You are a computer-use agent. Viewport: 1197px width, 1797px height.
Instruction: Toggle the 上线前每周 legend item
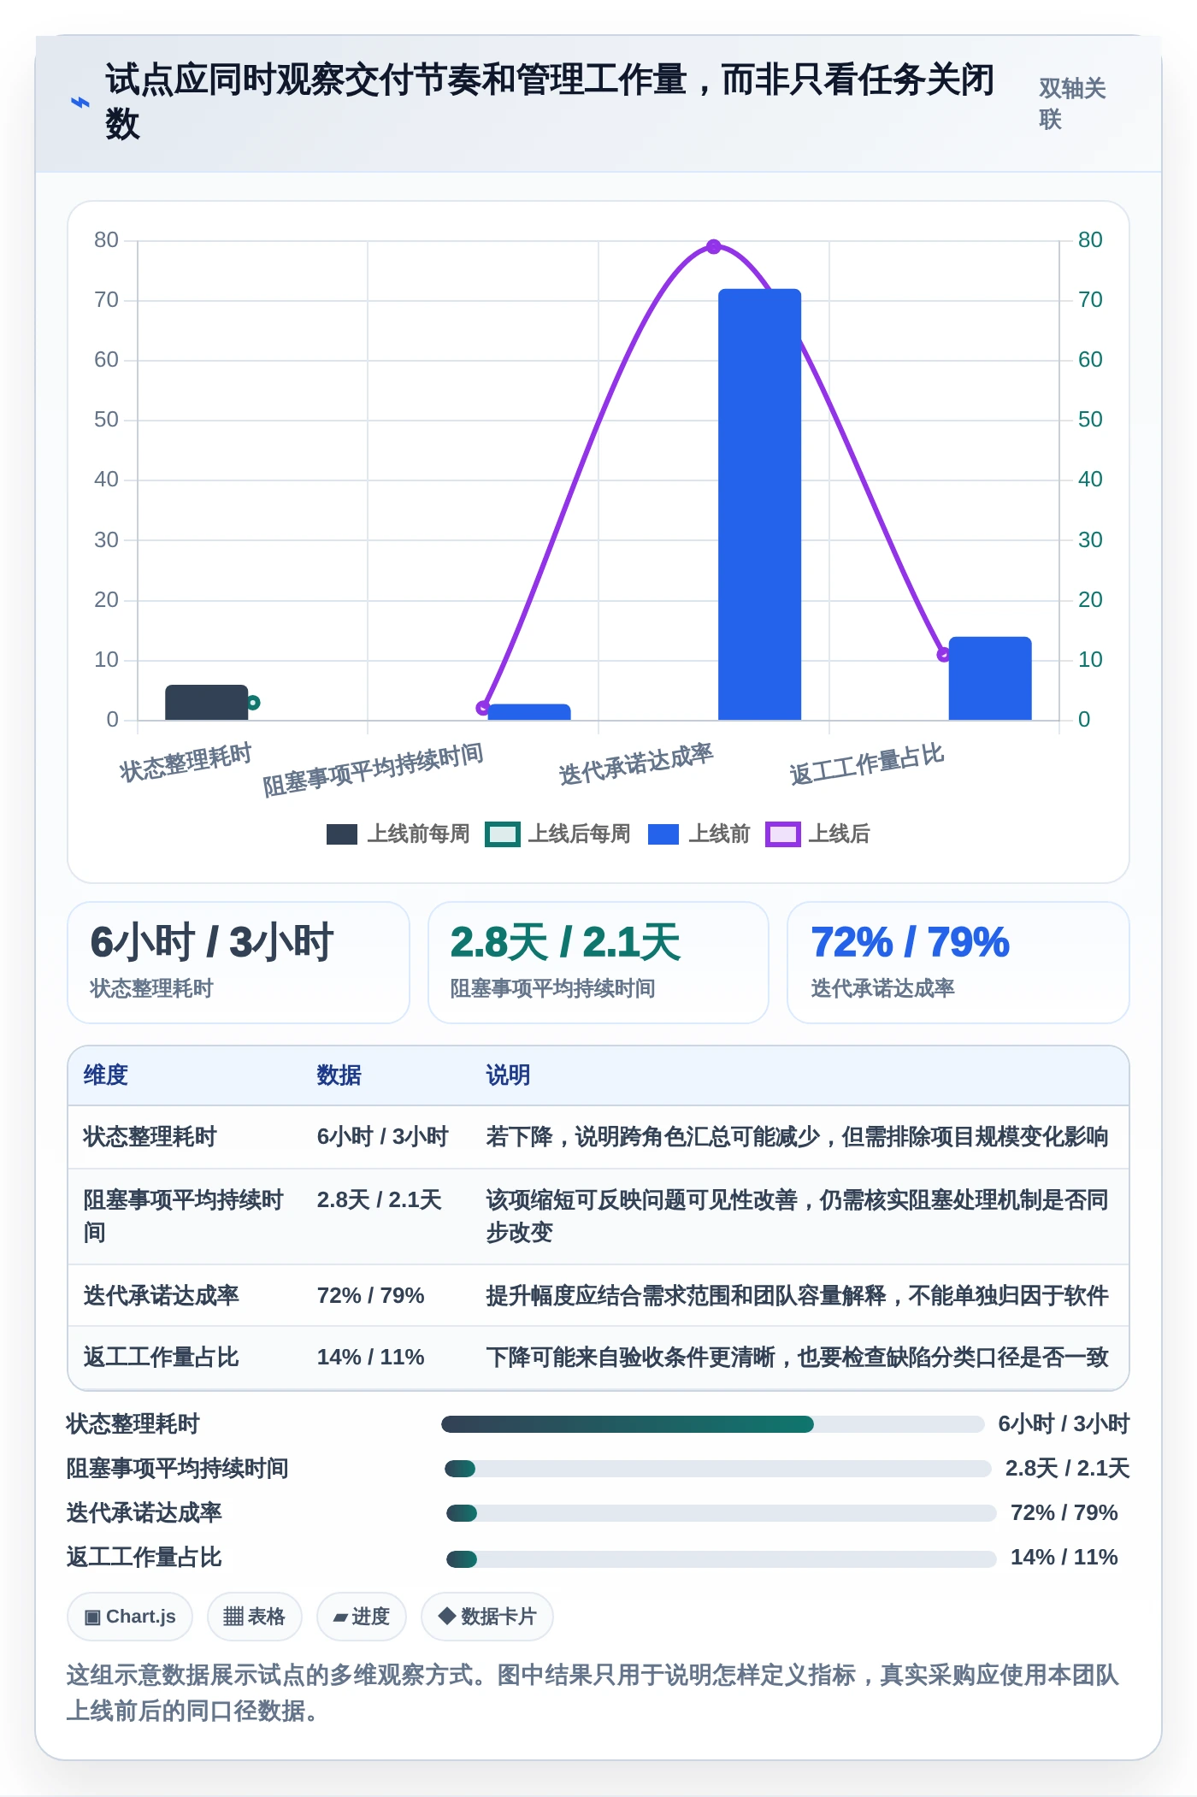(398, 834)
